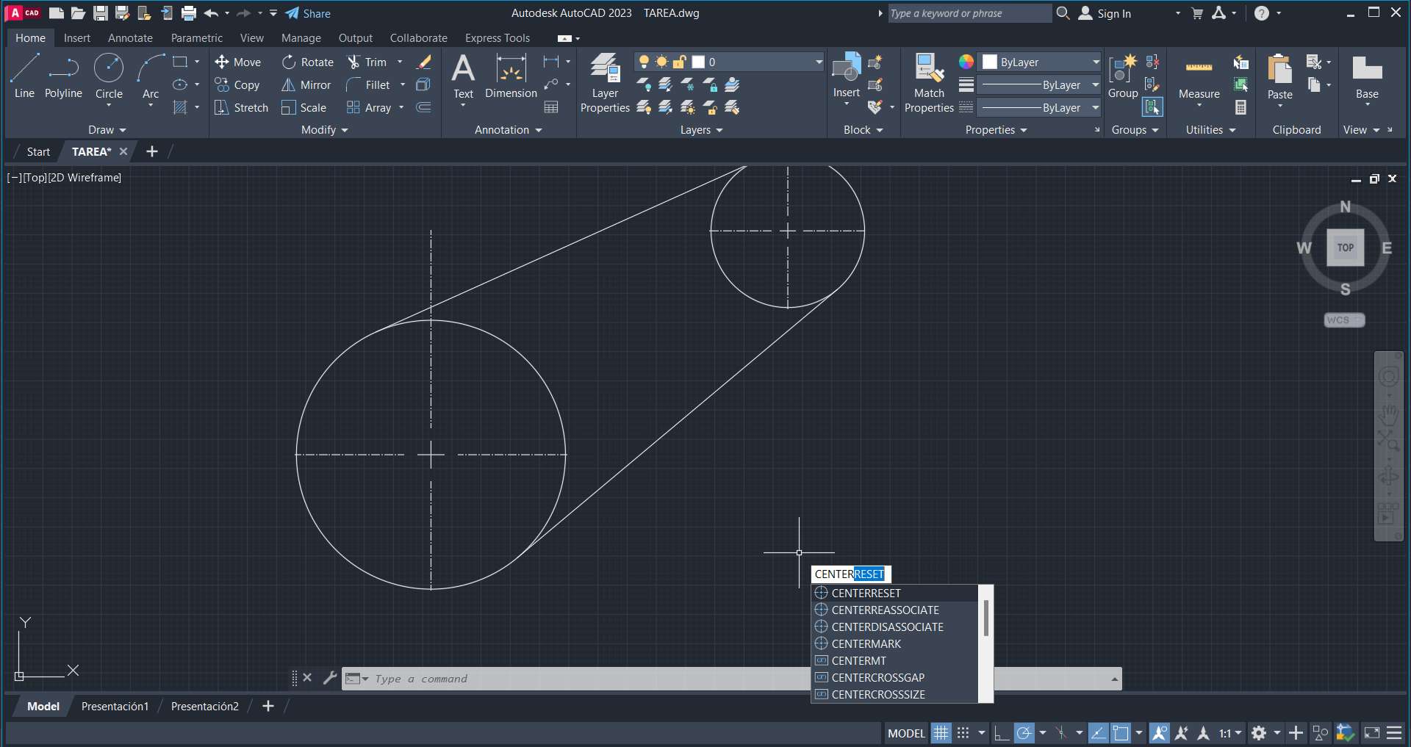Use the Mirror tool
The height and width of the screenshot is (747, 1411).
pos(306,85)
